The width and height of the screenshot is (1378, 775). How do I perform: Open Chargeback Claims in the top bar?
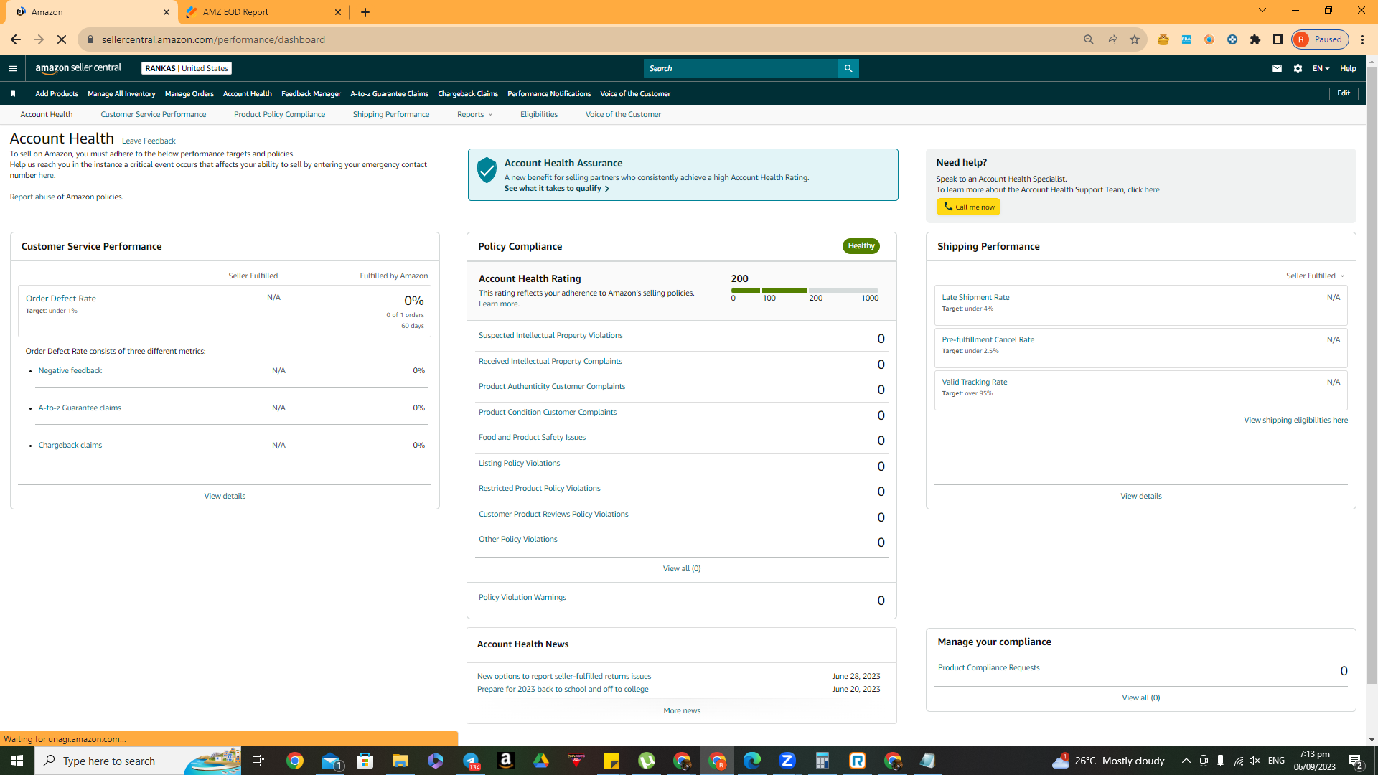pos(468,94)
